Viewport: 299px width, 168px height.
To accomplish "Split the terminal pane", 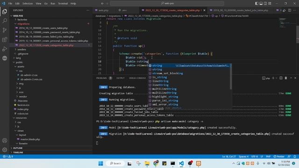I will (x=281, y=78).
